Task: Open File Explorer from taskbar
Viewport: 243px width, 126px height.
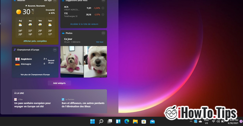Action: click(135, 121)
